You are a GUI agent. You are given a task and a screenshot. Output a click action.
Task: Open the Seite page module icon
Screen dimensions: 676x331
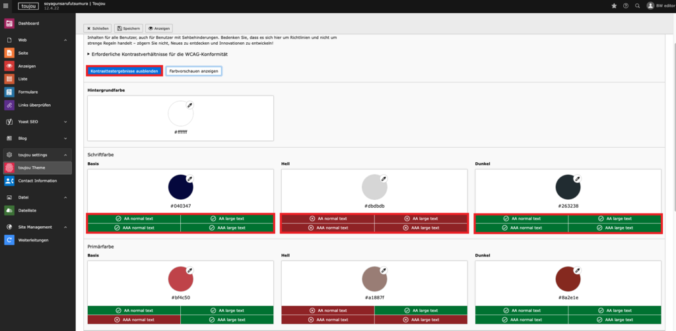pos(9,53)
